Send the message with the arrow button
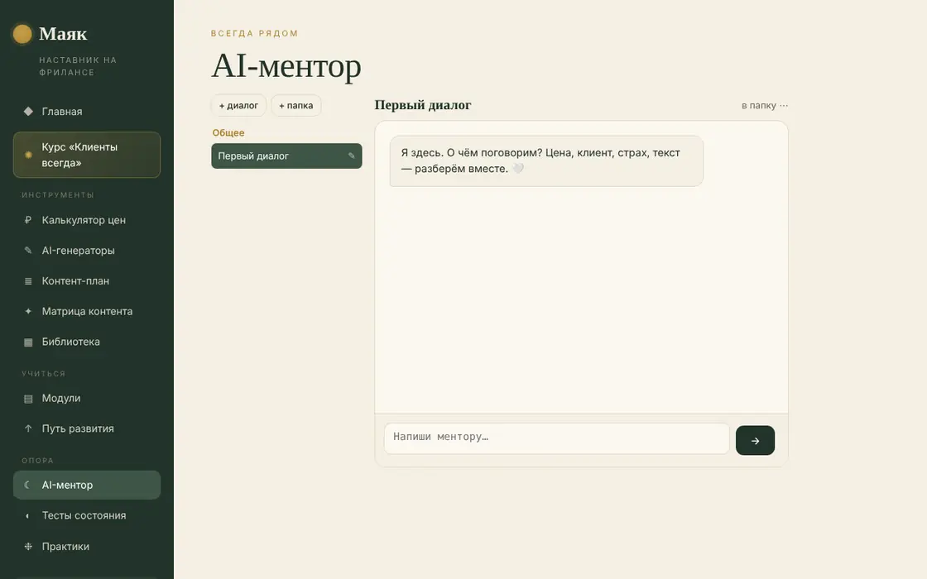Image resolution: width=927 pixels, height=579 pixels. click(755, 440)
